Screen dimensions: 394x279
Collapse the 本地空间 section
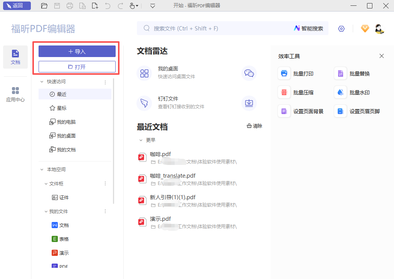point(42,170)
